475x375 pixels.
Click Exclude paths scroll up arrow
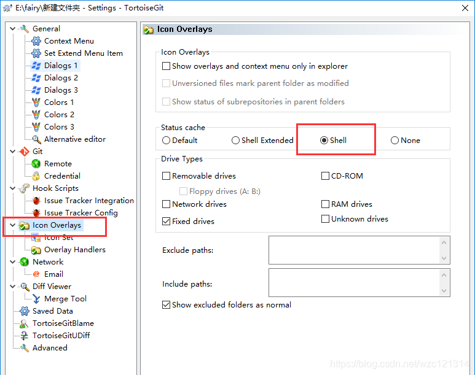(x=444, y=242)
